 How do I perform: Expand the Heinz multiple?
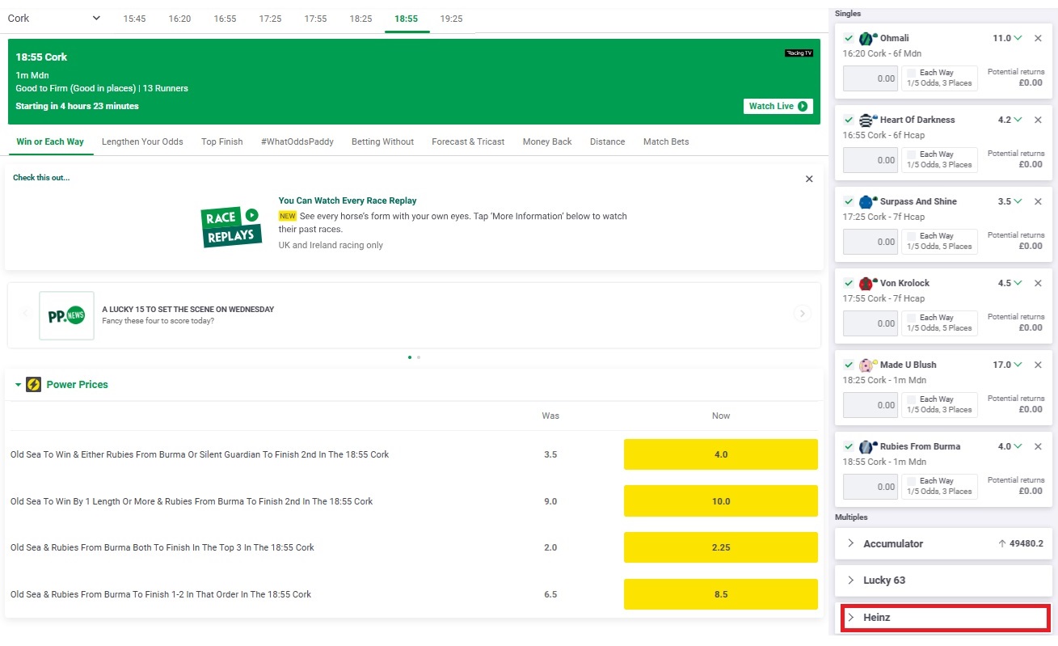944,618
